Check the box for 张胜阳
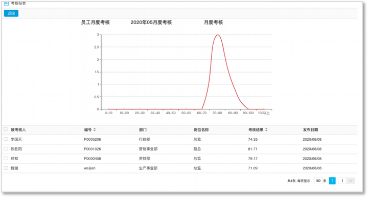Screen dimensions: 368x198 6,149
